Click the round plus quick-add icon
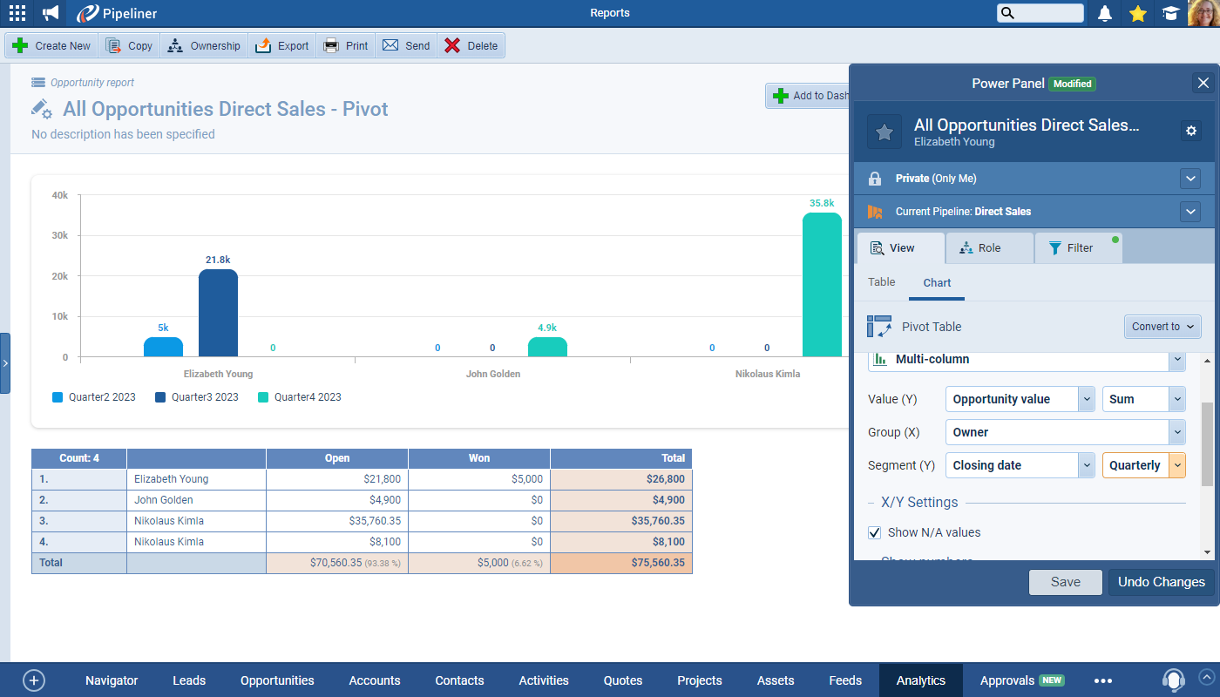This screenshot has width=1220, height=697. click(x=34, y=680)
